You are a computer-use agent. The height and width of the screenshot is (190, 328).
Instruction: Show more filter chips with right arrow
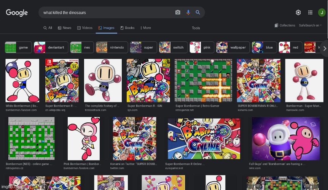(325, 49)
